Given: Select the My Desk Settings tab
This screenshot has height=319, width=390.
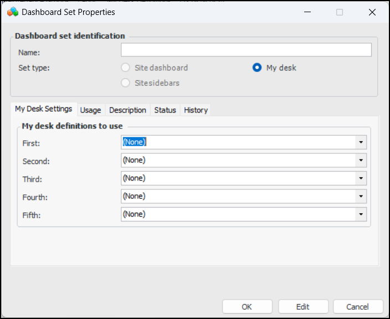Looking at the screenshot, I should pos(43,109).
